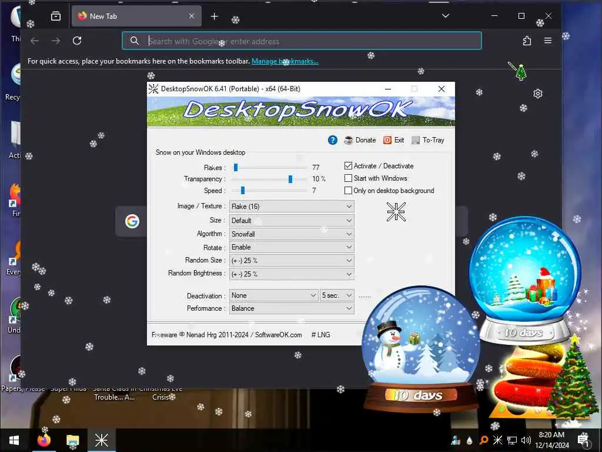Open the Firefox extensions puzzle icon
The image size is (602, 452).
tap(527, 41)
